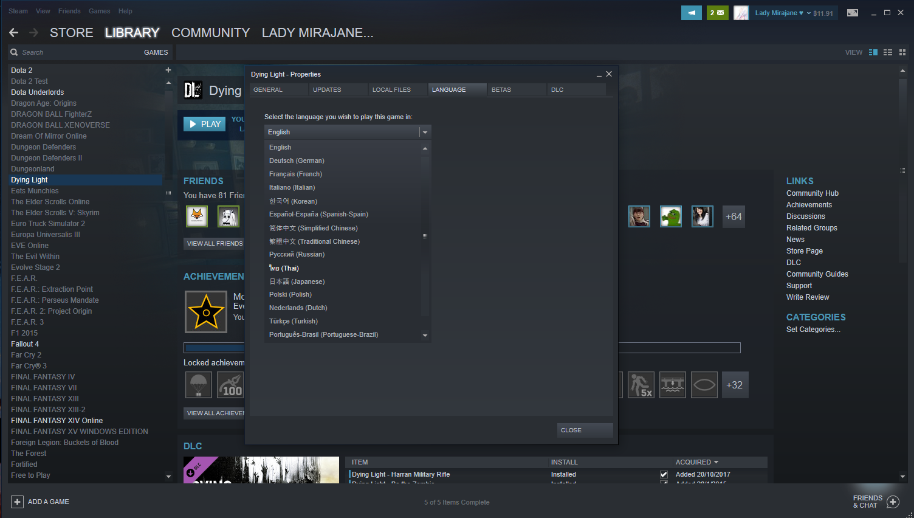Open the GAMES filter dropdown
Viewport: 914px width, 518px height.
tap(156, 52)
